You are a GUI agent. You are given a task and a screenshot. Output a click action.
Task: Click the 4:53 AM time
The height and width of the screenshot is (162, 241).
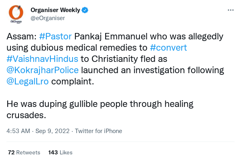coord(18,131)
